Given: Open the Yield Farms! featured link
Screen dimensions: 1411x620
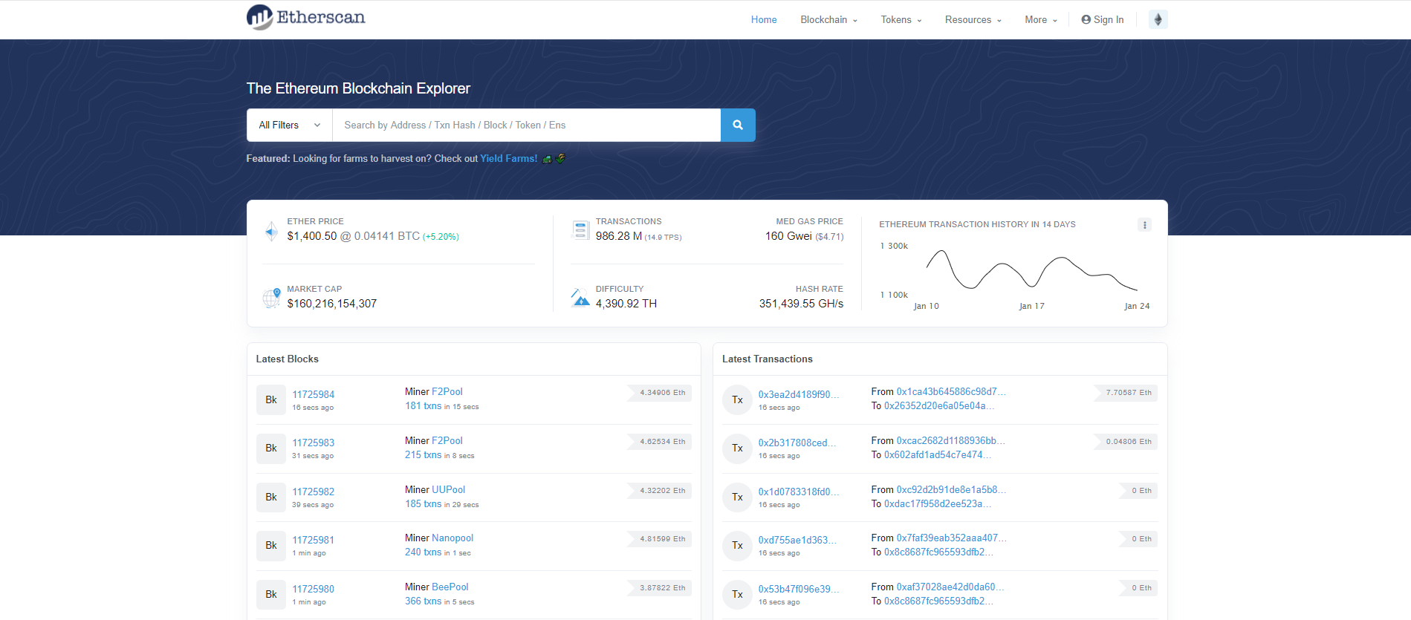Looking at the screenshot, I should [509, 158].
